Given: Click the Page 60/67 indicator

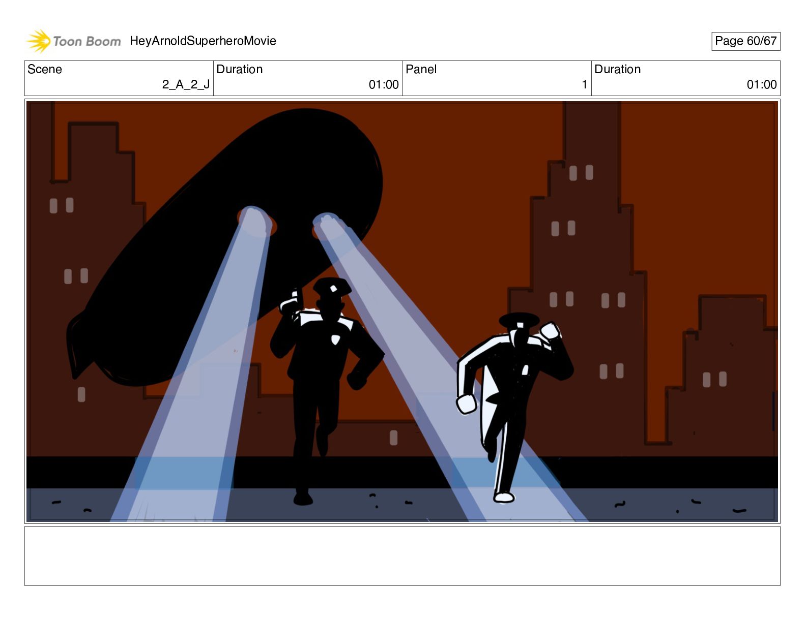Looking at the screenshot, I should (745, 41).
